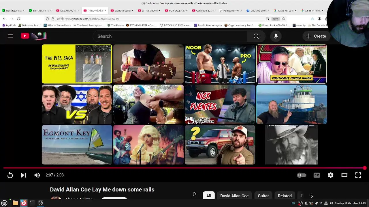Open YouTube guide hamburger menu
The height and width of the screenshot is (207, 369).
10,36
